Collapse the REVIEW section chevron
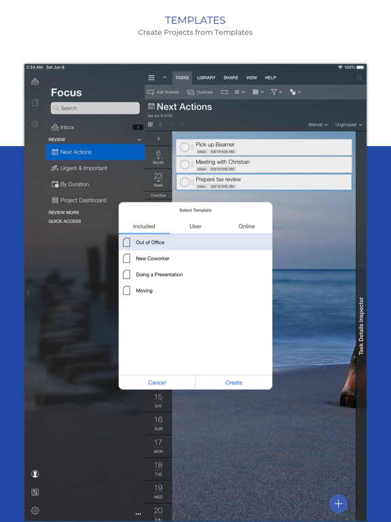 [139, 140]
